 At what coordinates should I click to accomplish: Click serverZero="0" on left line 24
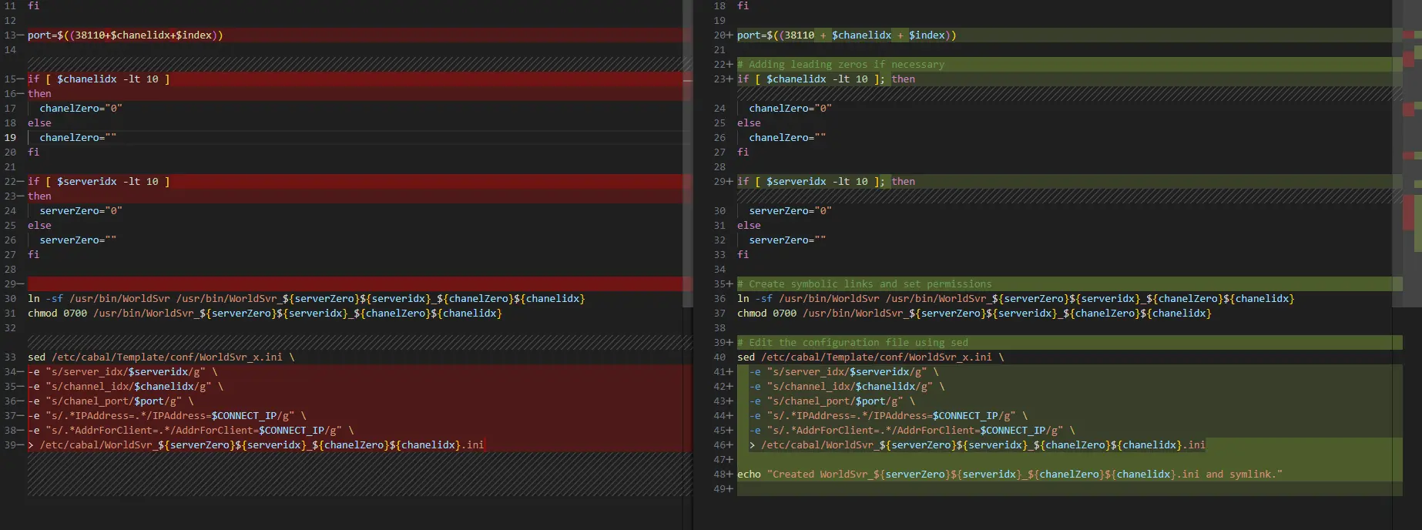coord(81,210)
